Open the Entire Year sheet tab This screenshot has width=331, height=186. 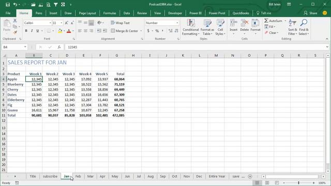(x=217, y=176)
